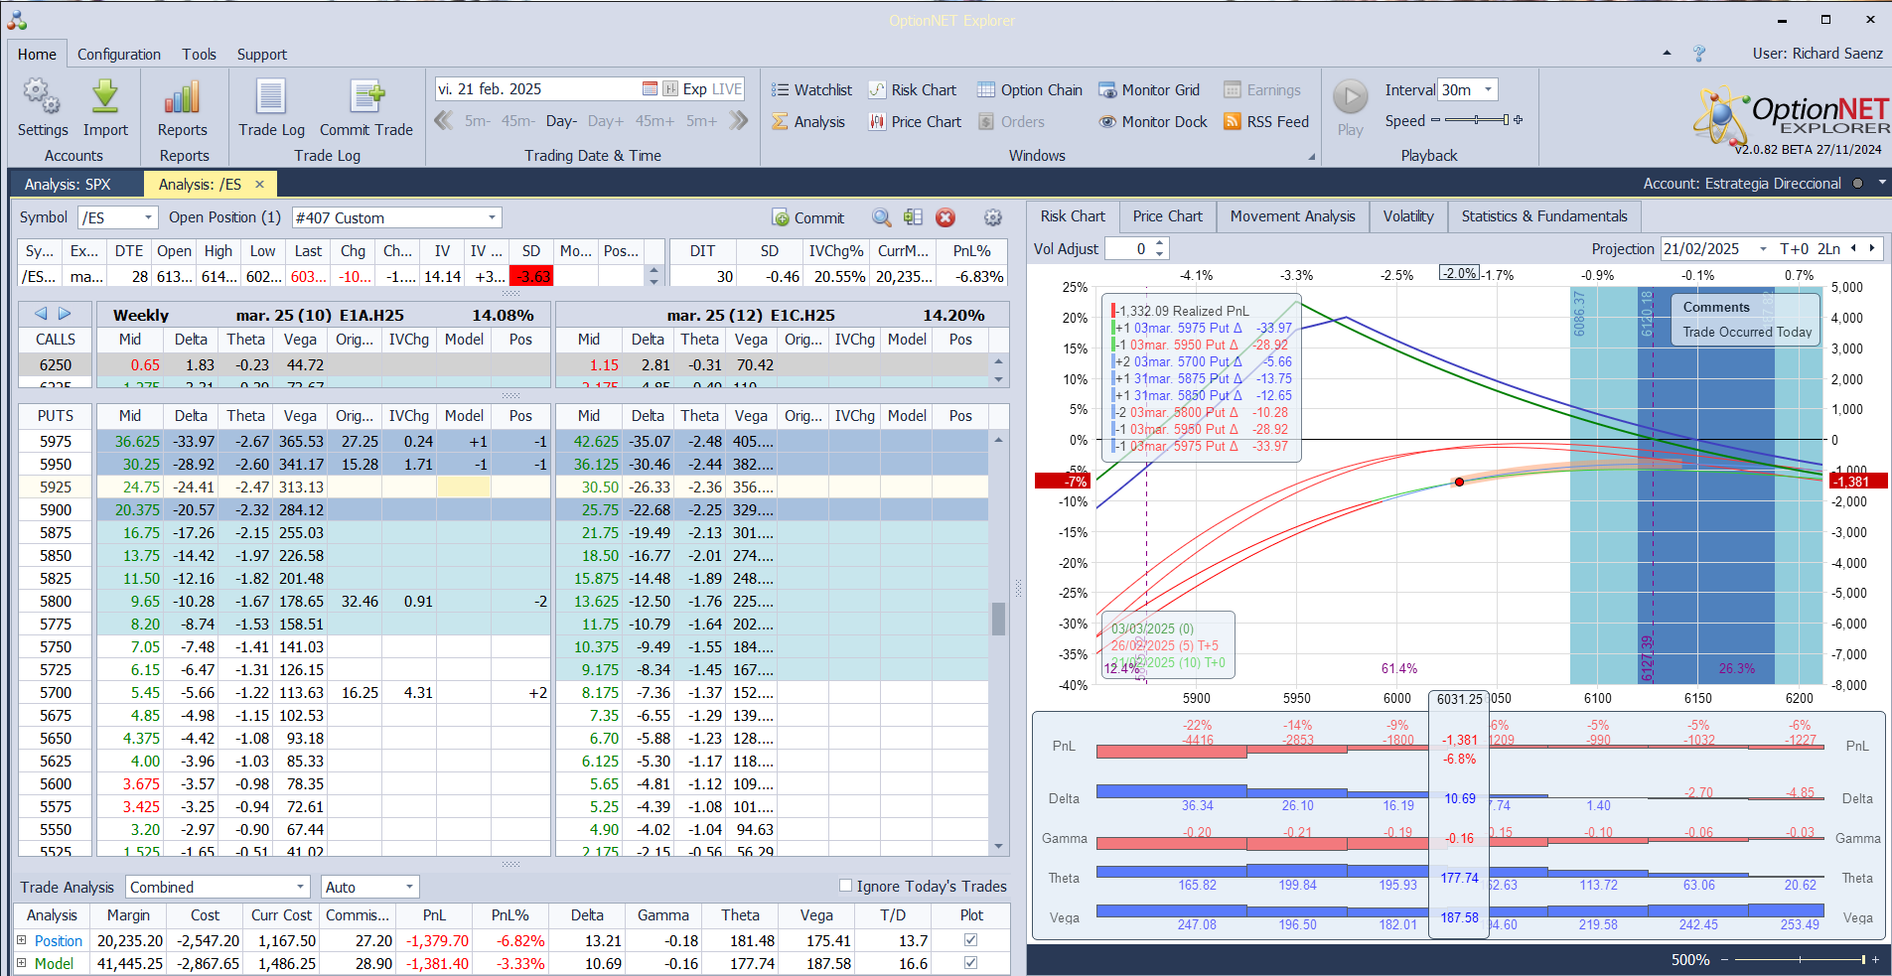
Task: Close the Analysis: /ES tab
Action: [x=260, y=184]
